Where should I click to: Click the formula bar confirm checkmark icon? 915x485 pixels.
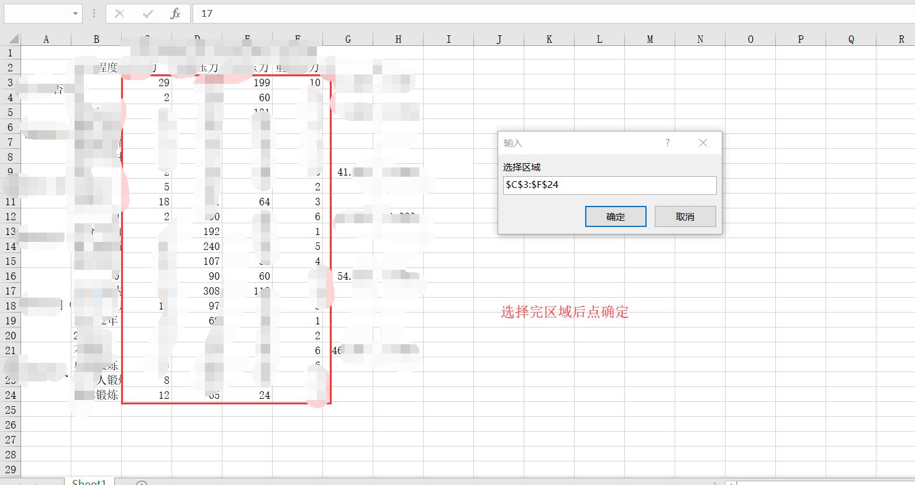coord(148,13)
